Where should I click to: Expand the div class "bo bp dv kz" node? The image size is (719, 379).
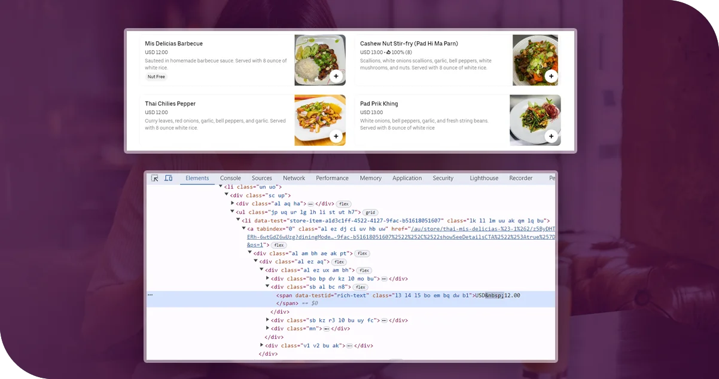pos(268,279)
